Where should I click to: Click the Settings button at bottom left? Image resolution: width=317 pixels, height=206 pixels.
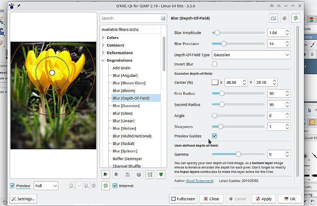(24, 199)
